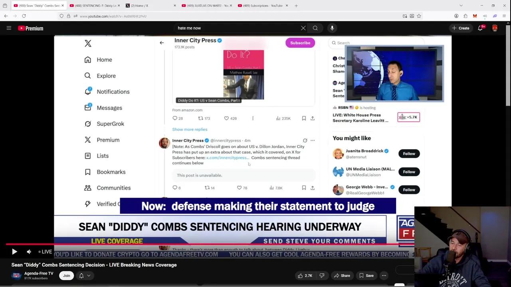Go back in browser history
Image resolution: width=511 pixels, height=287 pixels.
(x=6, y=16)
